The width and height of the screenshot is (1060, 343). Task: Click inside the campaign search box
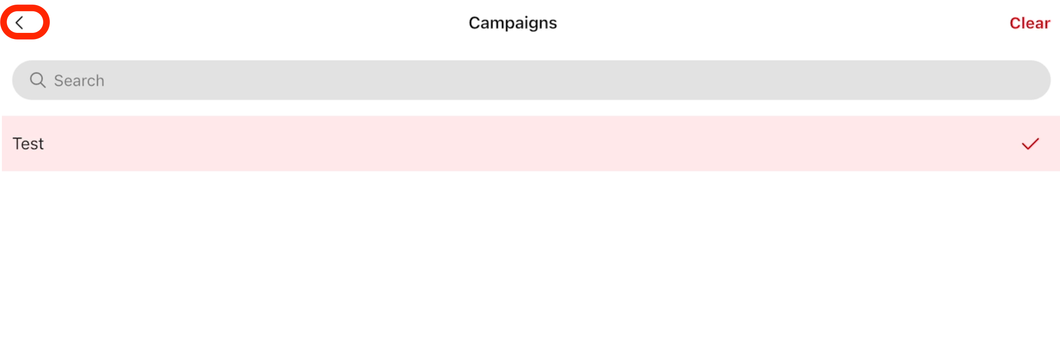(x=531, y=80)
